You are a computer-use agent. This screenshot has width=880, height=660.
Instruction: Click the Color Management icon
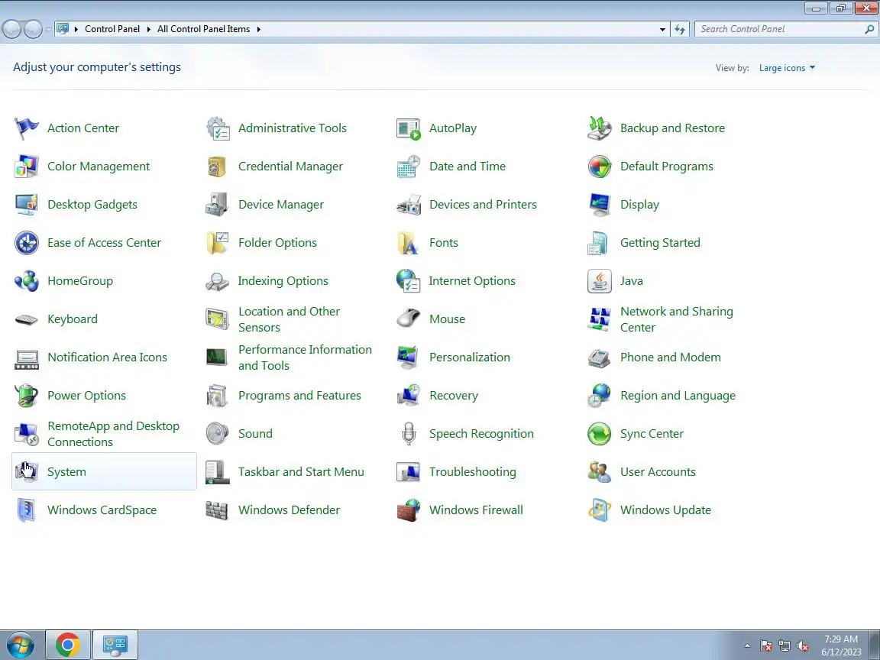(x=27, y=167)
